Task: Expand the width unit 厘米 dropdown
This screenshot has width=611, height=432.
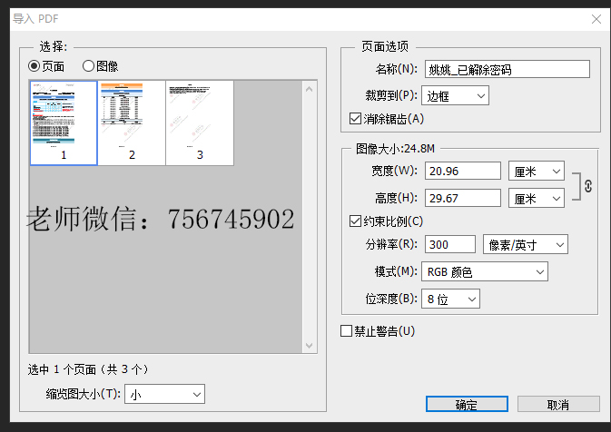Action: click(537, 171)
